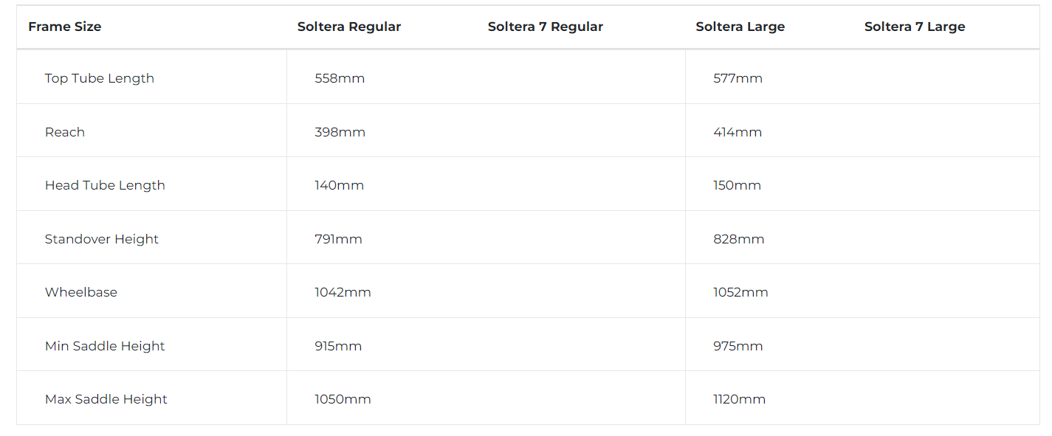Click the Max Saddle Height label
Image resolution: width=1052 pixels, height=436 pixels.
click(106, 399)
